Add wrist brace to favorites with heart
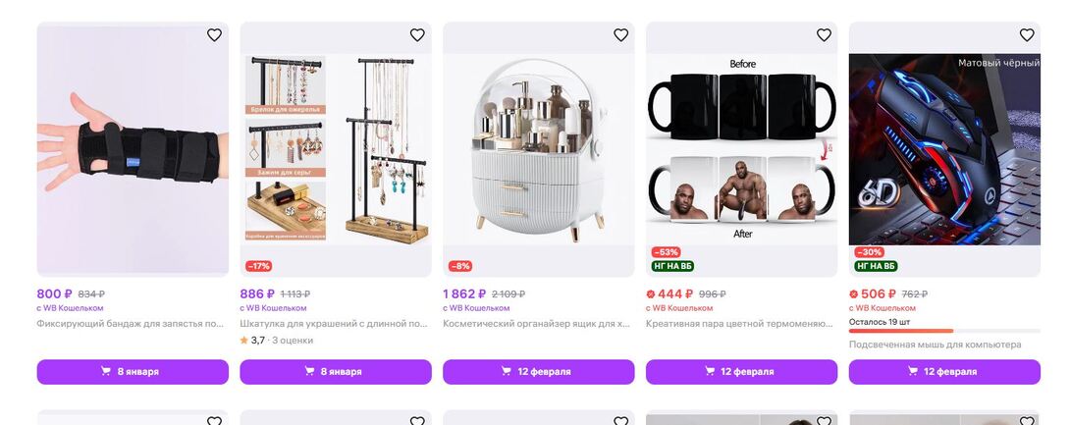Viewport: 1070px width, 425px height. tap(214, 34)
